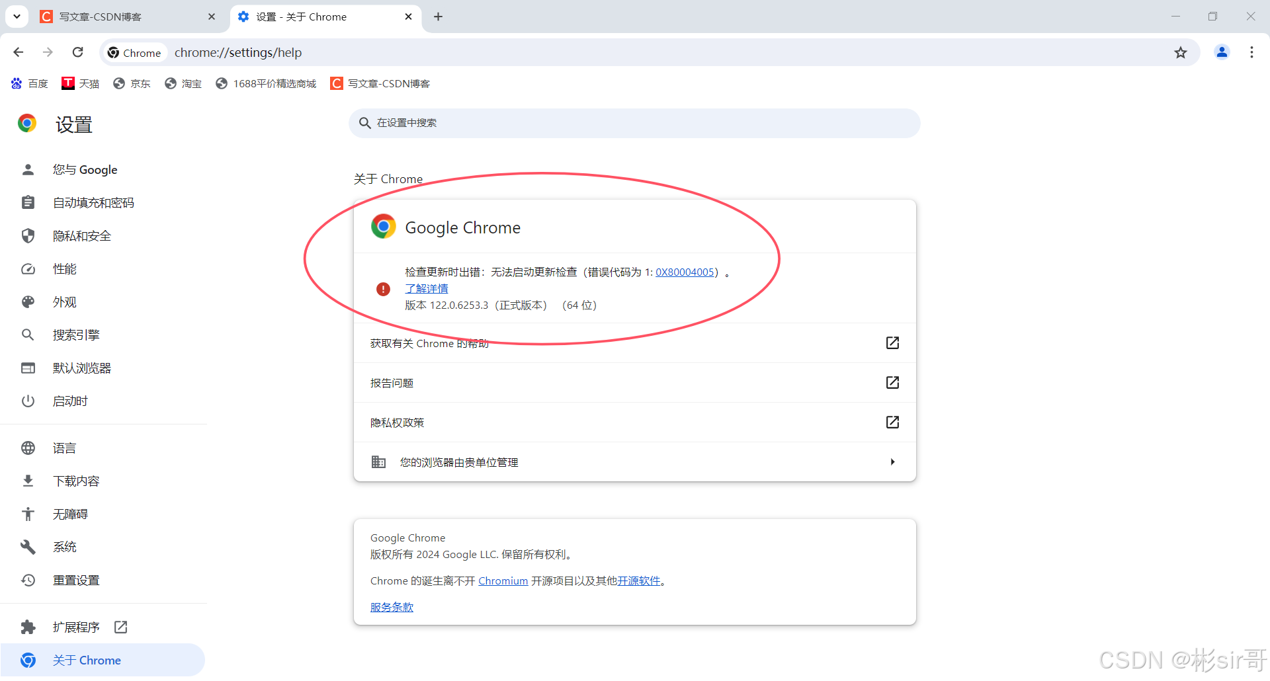Open Chrome's three-dot menu
Screen dimensions: 1270x681
coord(1251,52)
